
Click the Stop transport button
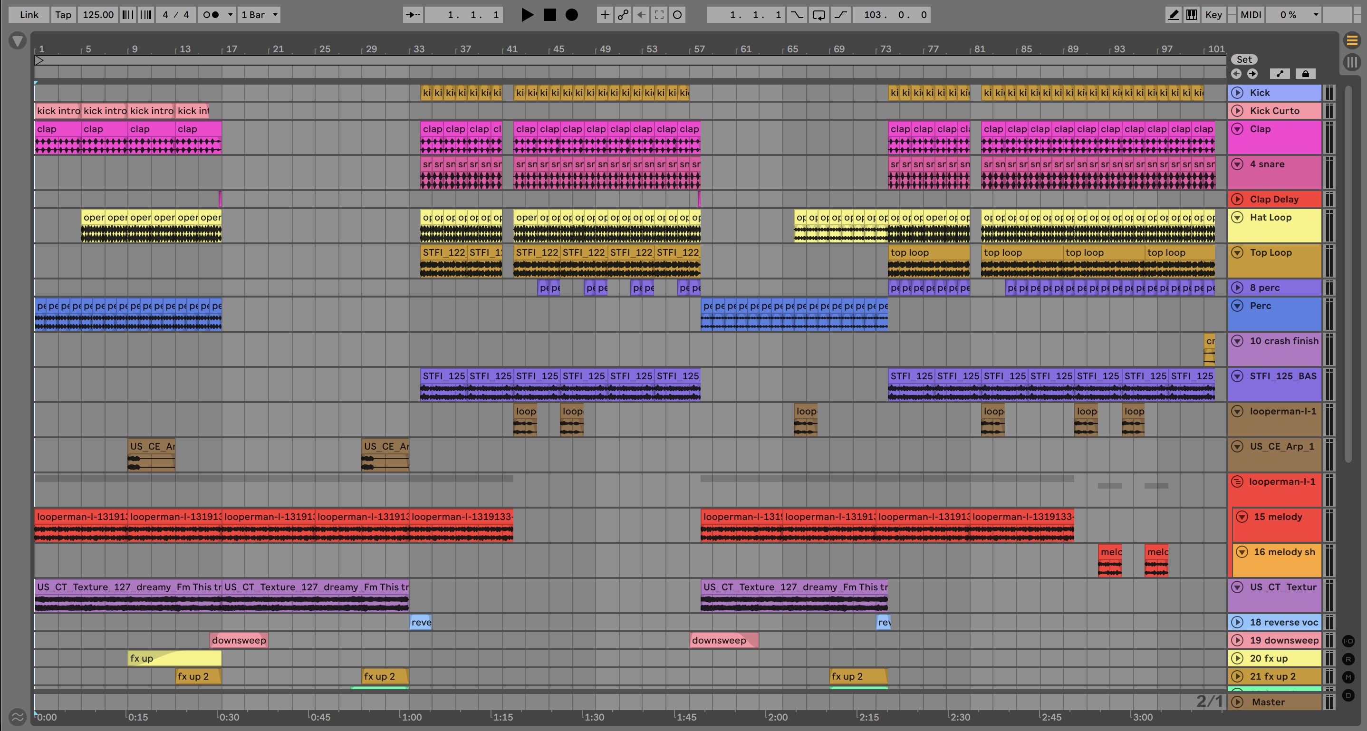pos(550,15)
